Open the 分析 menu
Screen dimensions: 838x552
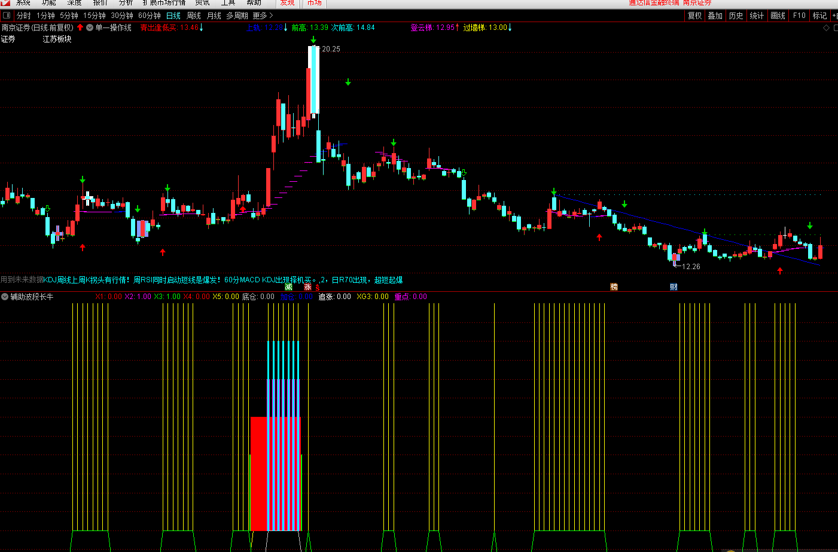click(x=126, y=3)
